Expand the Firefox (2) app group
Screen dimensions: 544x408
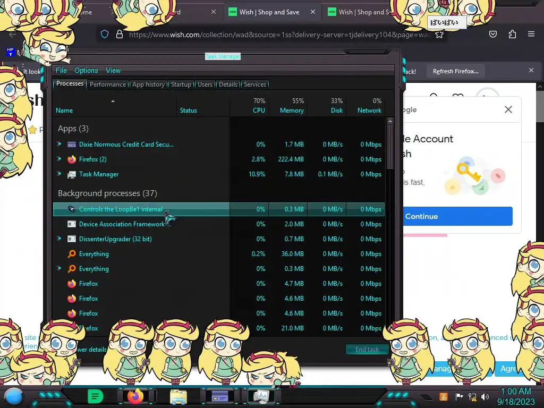(59, 159)
